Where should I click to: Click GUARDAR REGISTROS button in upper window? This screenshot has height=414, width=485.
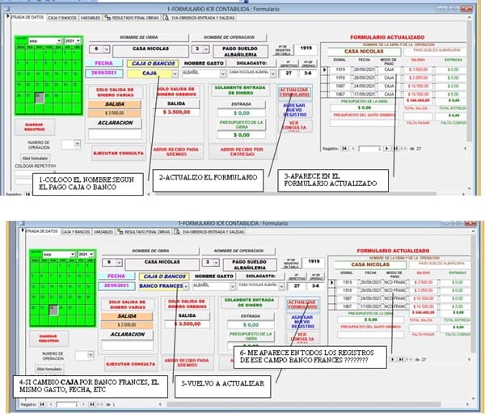pyautogui.click(x=35, y=127)
